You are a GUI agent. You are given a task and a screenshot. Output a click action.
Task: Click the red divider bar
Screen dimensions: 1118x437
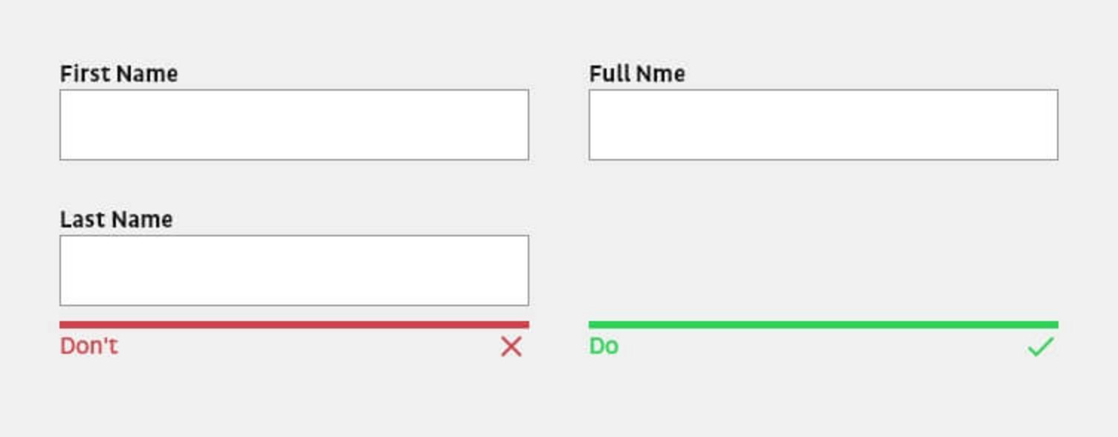[294, 323]
